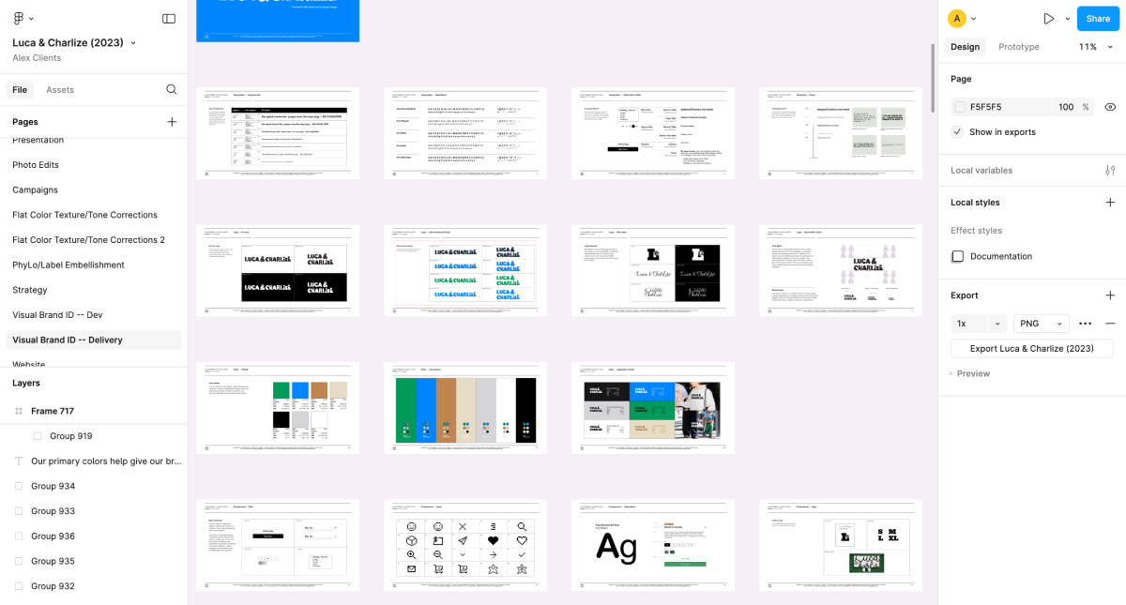Remove the export setting minus icon
The image size is (1126, 605).
click(1110, 324)
